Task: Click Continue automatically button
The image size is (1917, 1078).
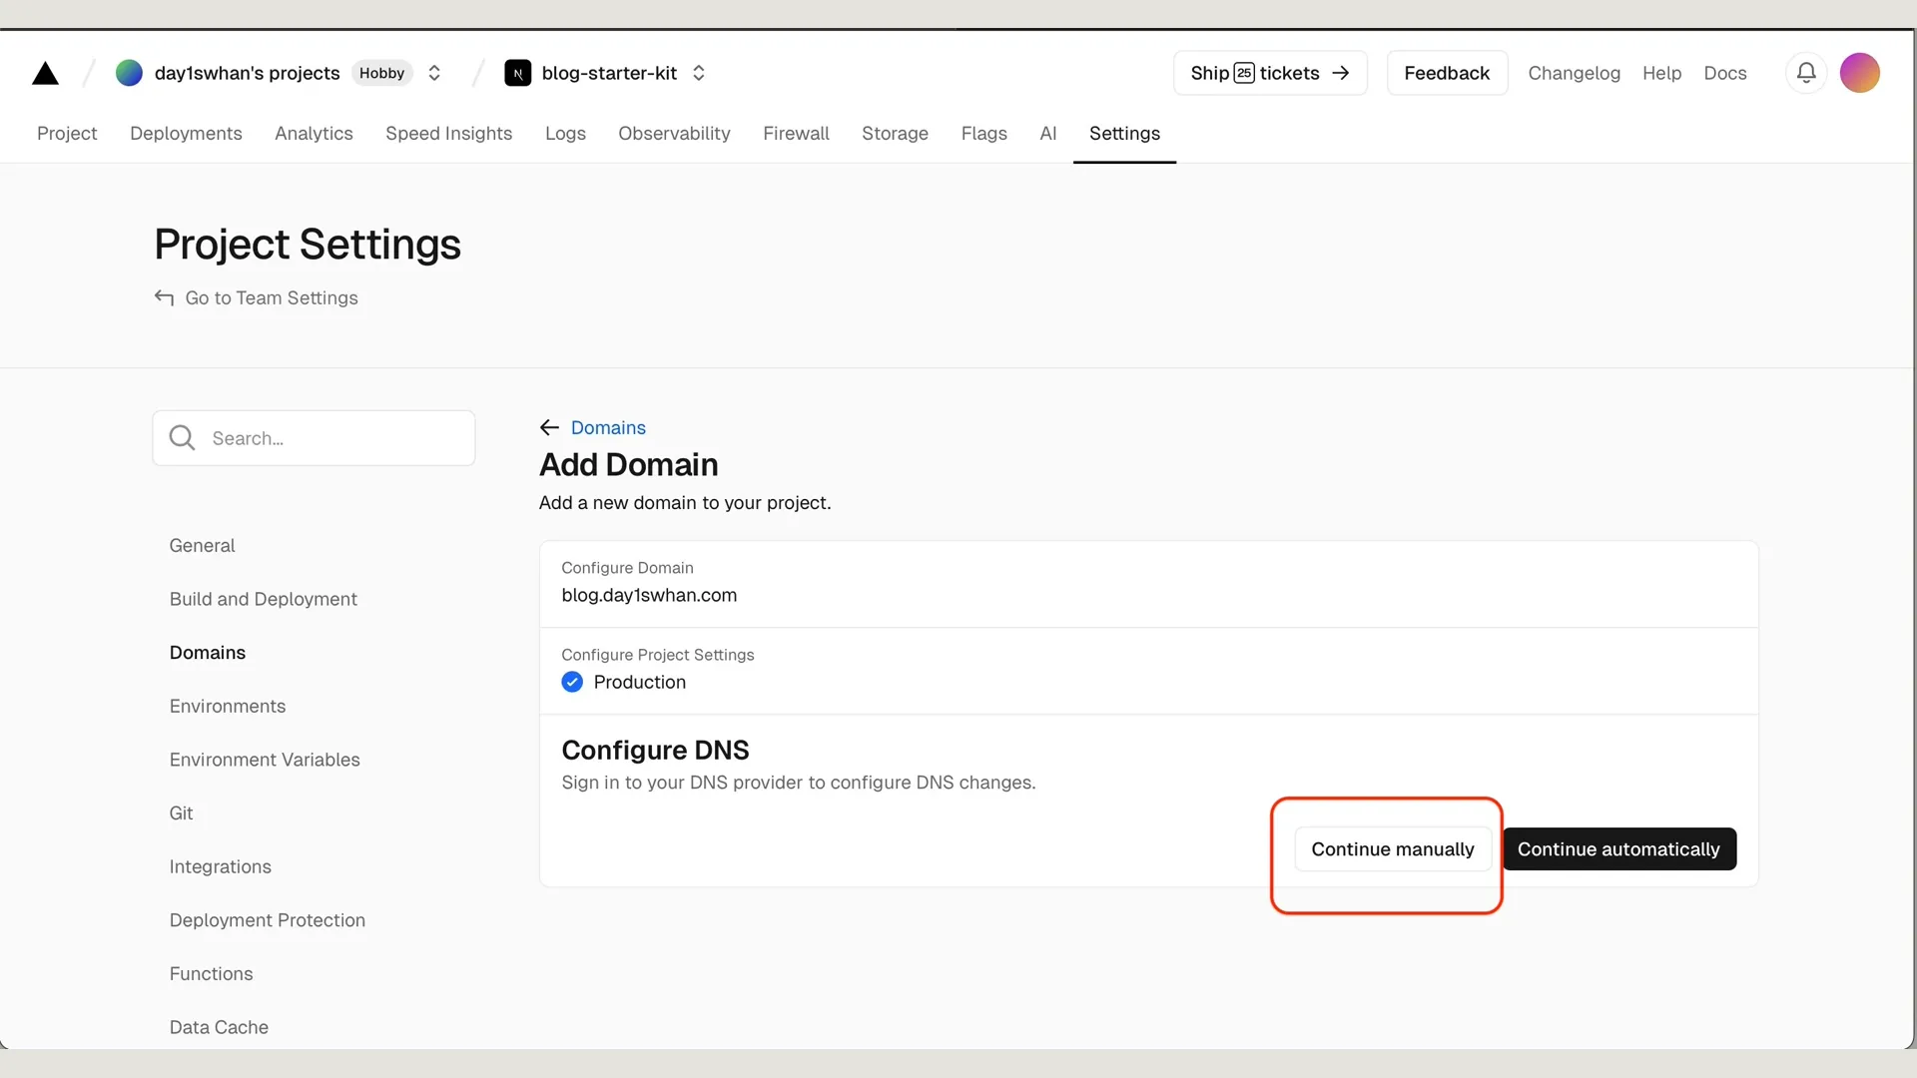Action: [x=1618, y=849]
